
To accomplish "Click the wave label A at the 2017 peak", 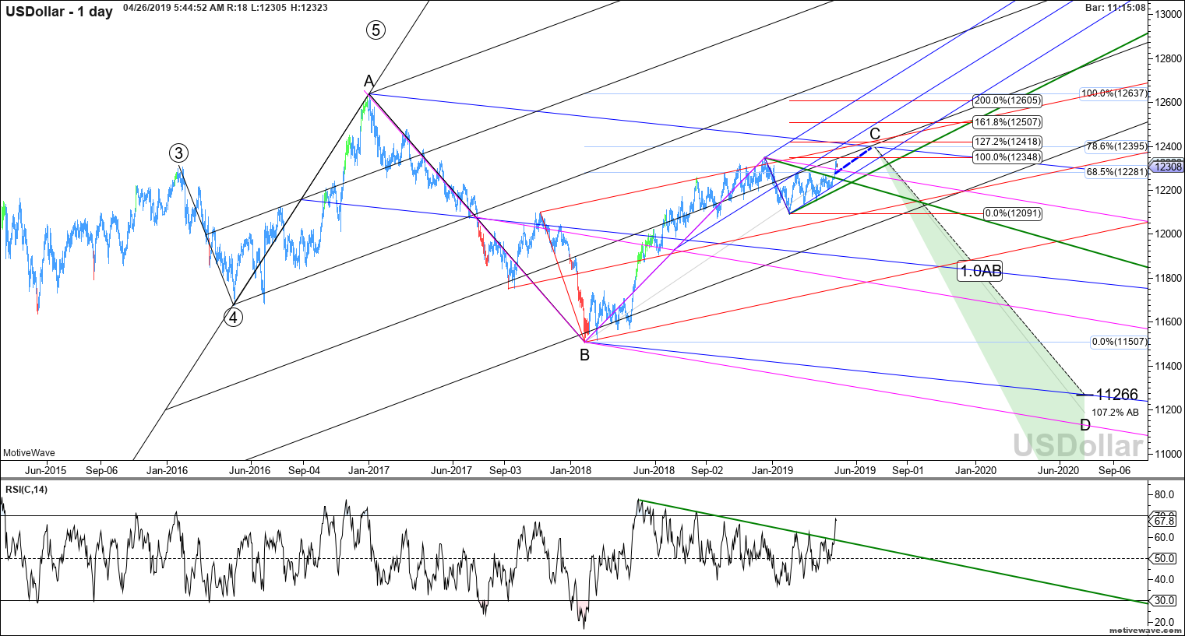I will 369,81.
